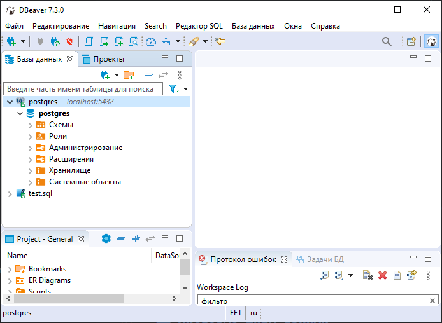Expand the Схемы folder
Image resolution: width=442 pixels, height=323 pixels.
(x=30, y=125)
